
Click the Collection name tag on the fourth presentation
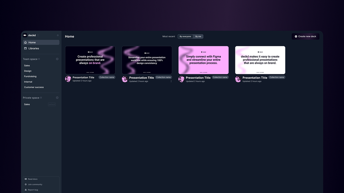[x=277, y=77]
